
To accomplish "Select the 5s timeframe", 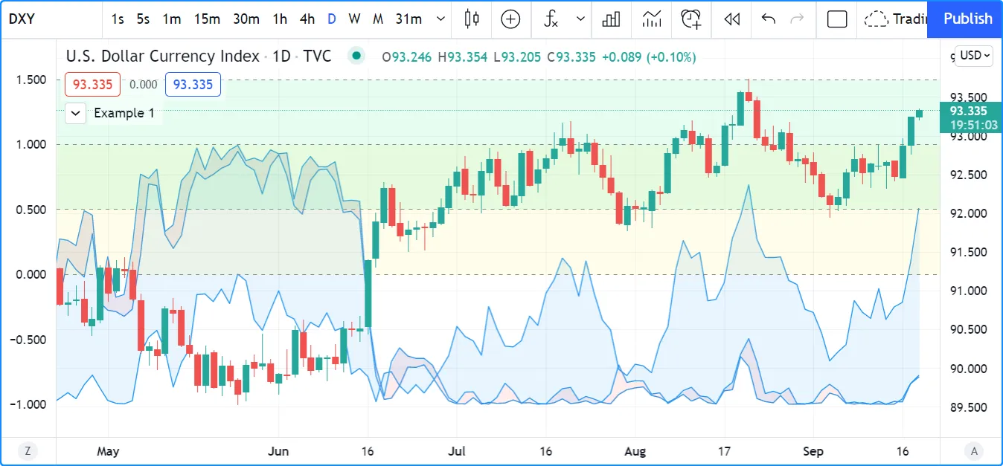I will 143,19.
